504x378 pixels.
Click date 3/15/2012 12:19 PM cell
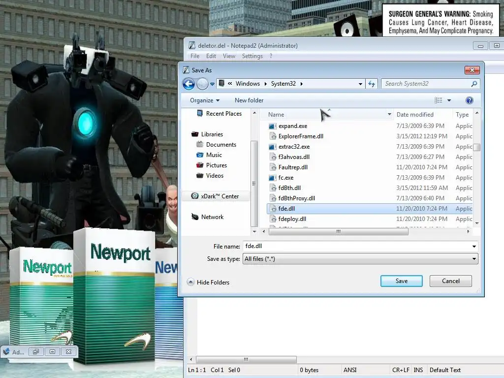pyautogui.click(x=422, y=136)
